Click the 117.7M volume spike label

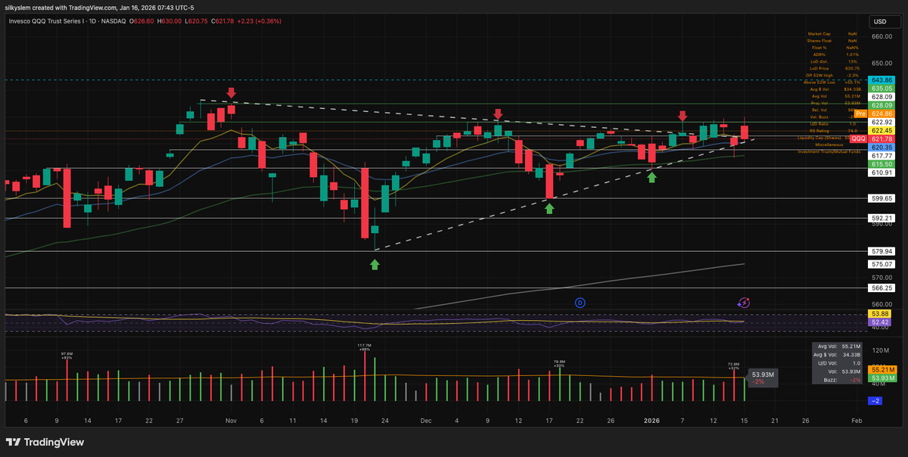pos(365,347)
